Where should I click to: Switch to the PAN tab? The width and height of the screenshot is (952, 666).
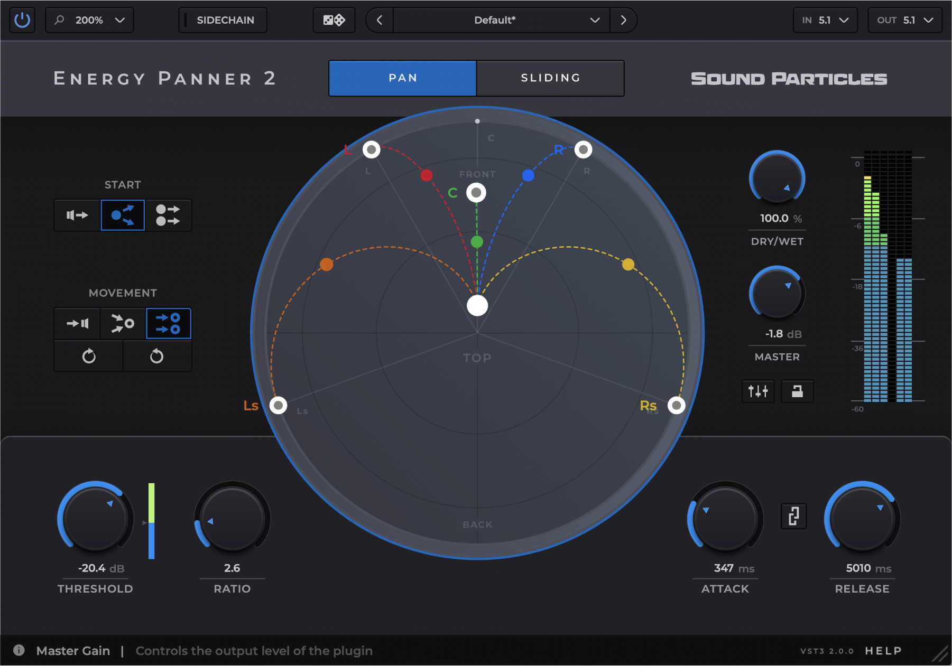(x=403, y=78)
